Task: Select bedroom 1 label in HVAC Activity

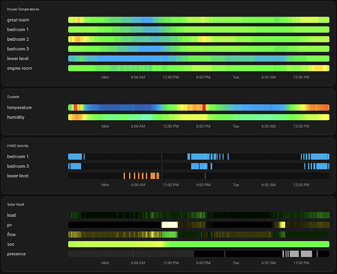Action: point(18,156)
